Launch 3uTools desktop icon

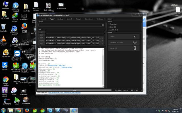pos(5,66)
